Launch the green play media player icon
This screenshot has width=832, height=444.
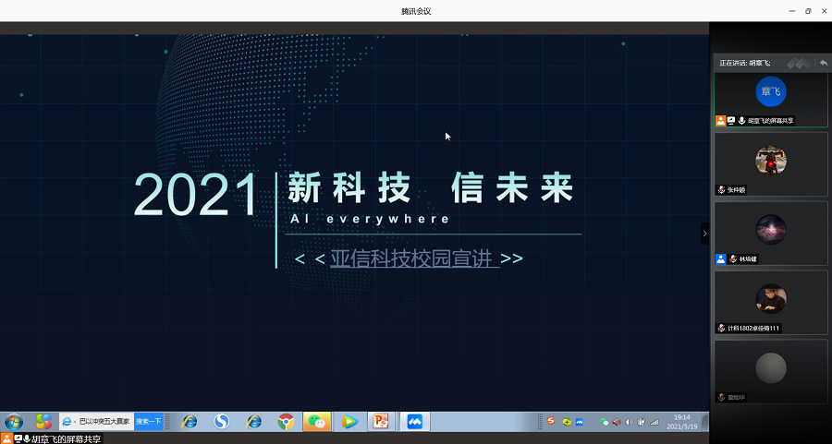point(349,421)
